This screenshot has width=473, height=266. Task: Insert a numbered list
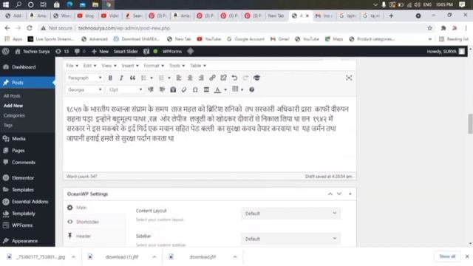click(161, 78)
